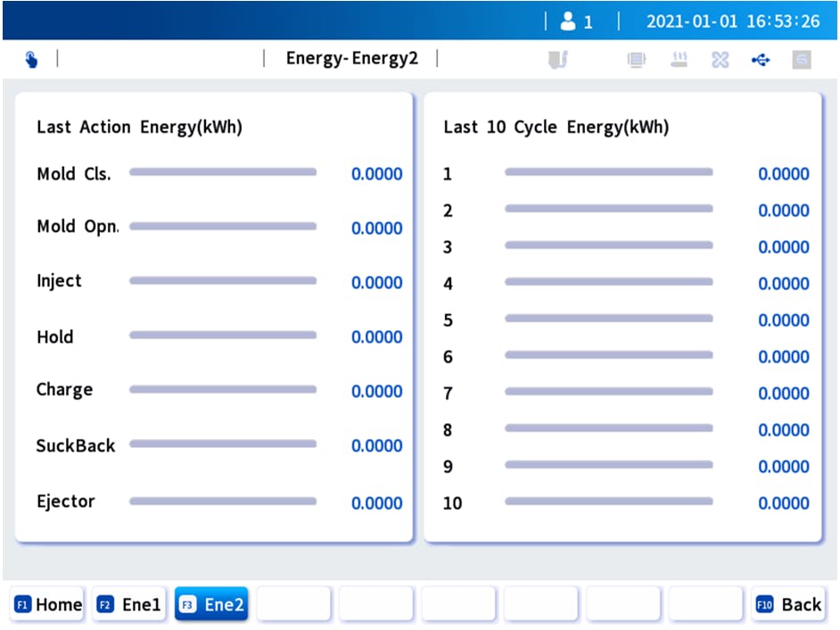Go to Home with the F1 button
Screen dimensions: 840x630
(x=48, y=604)
